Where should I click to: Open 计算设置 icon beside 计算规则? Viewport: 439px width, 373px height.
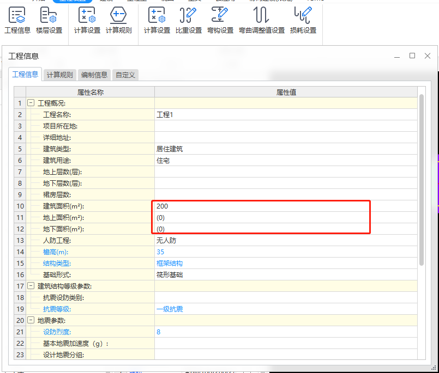click(x=87, y=21)
